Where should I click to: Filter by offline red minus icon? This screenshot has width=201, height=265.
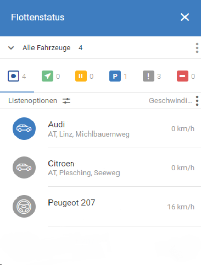(x=182, y=76)
